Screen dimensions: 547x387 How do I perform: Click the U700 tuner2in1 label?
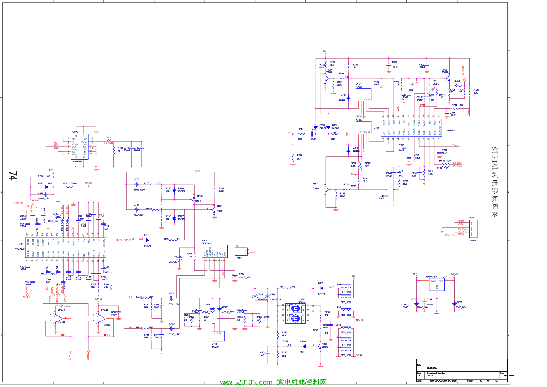[x=77, y=161]
